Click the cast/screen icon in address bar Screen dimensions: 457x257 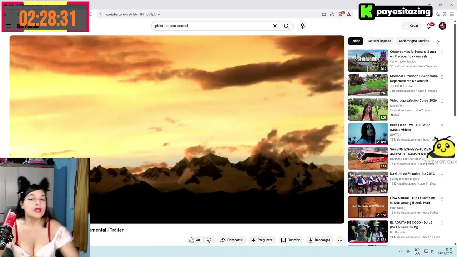[x=324, y=14]
